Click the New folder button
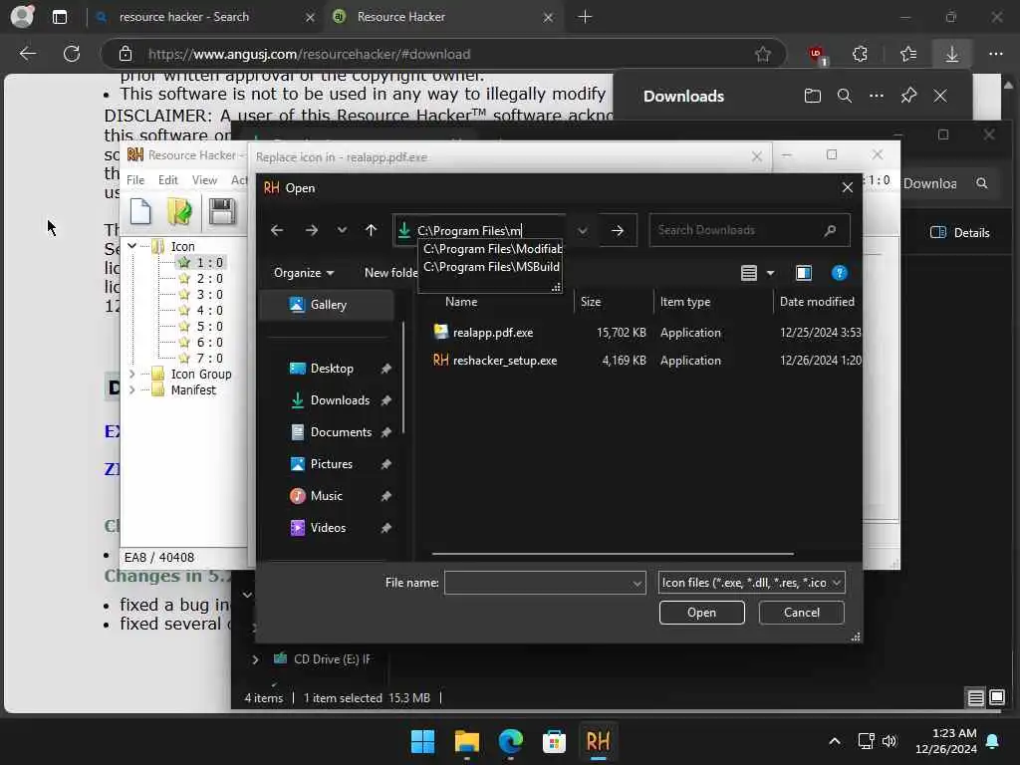This screenshot has height=765, width=1020. click(390, 273)
